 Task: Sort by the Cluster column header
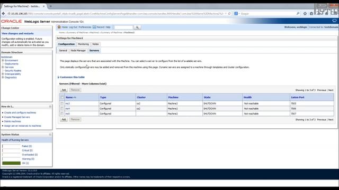pyautogui.click(x=141, y=97)
